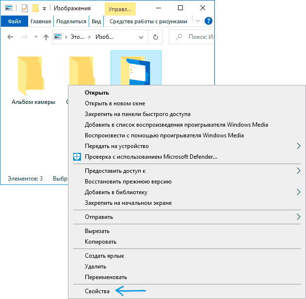Choose Переименовать in context menu
Viewport: 306px width, 299px height.
[187, 277]
